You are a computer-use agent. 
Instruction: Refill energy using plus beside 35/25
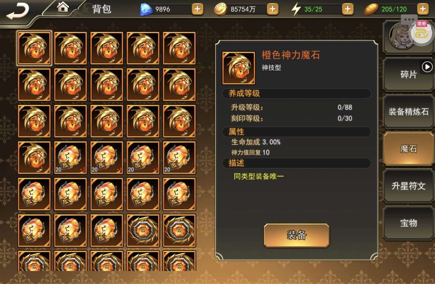point(348,9)
